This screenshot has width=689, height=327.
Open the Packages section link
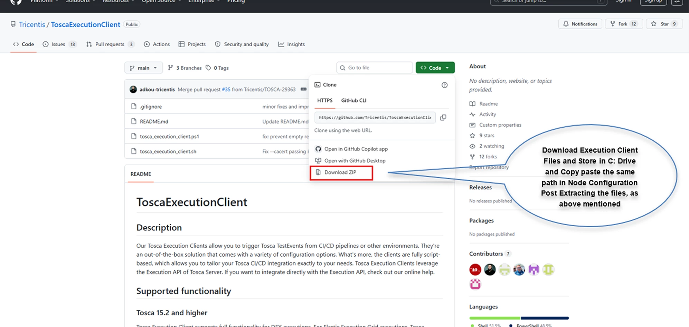click(481, 221)
